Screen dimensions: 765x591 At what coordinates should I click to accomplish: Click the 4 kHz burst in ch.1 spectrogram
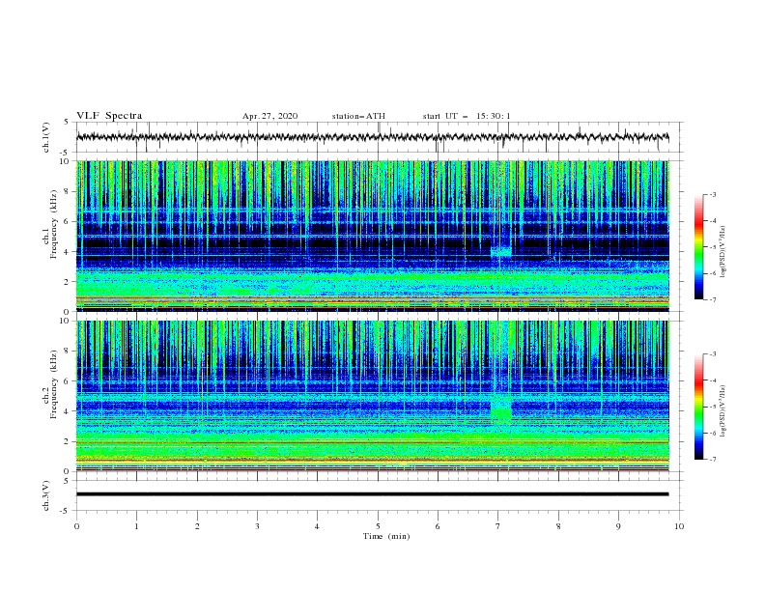click(500, 253)
